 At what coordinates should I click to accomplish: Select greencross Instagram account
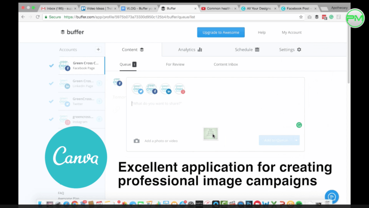tap(82, 119)
